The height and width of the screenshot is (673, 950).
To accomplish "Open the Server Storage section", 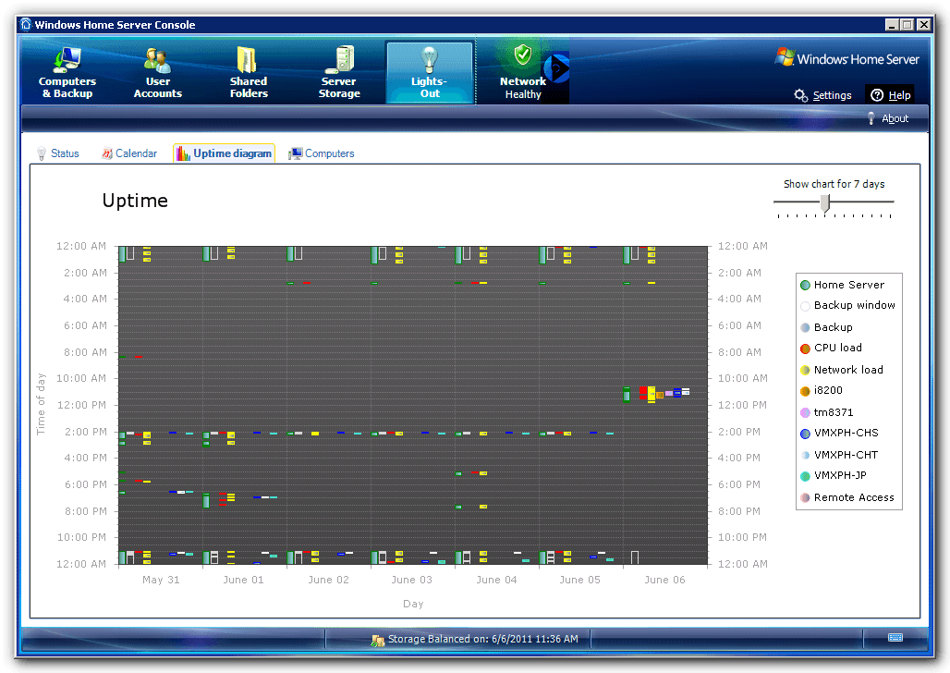I will 339,72.
